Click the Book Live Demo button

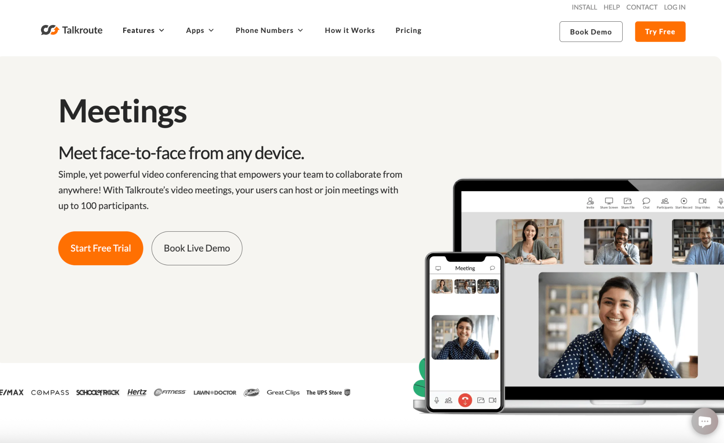tap(197, 248)
